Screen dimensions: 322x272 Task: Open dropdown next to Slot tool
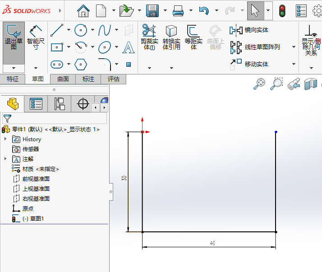69,64
